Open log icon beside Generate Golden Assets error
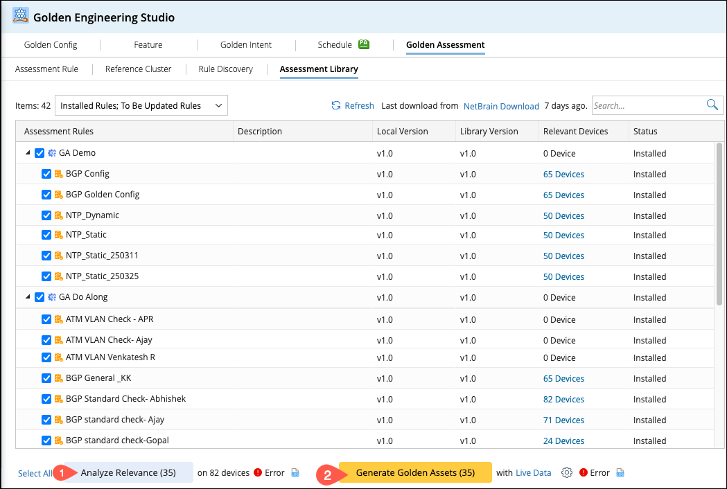Image resolution: width=727 pixels, height=489 pixels. [620, 473]
